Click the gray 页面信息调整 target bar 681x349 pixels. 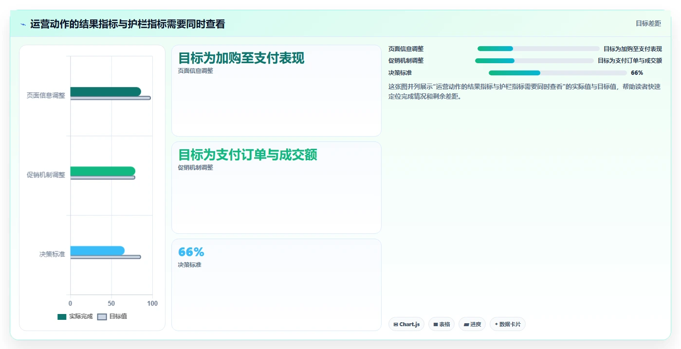[110, 98]
